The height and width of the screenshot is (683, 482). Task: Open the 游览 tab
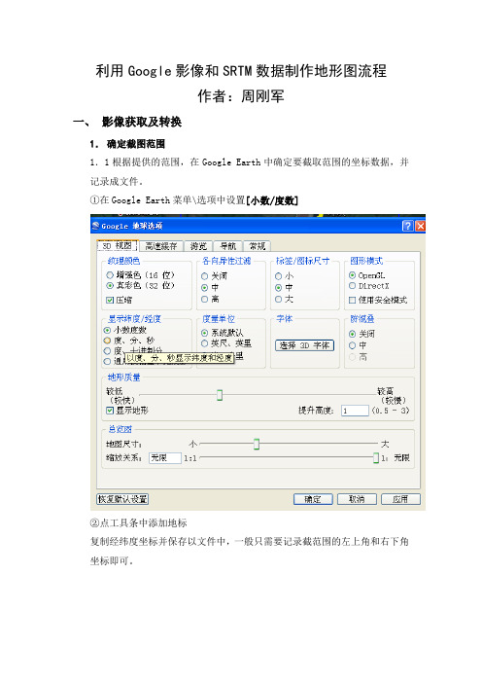click(x=198, y=246)
